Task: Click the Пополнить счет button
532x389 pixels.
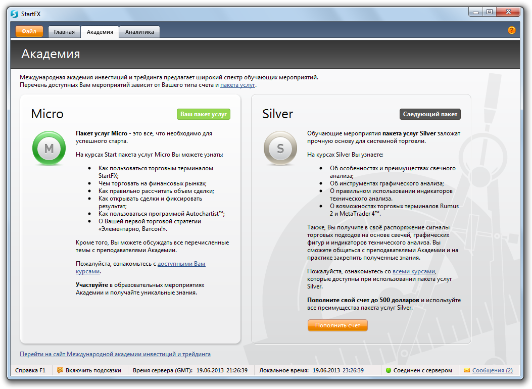Action: 337,325
